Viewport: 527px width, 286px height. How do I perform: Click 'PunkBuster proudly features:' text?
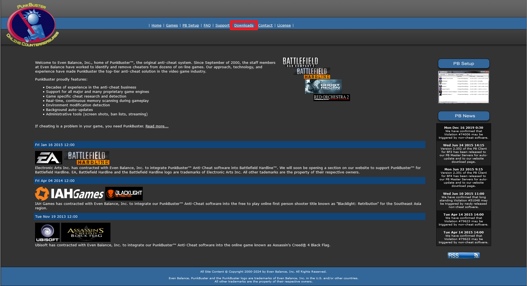point(61,79)
